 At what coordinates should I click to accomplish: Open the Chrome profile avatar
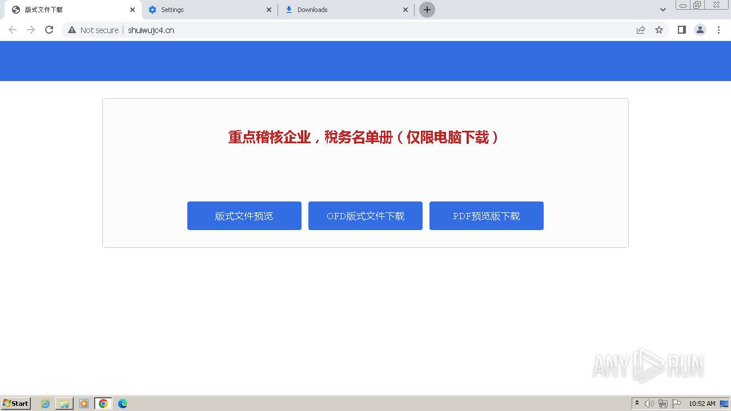pyautogui.click(x=700, y=30)
